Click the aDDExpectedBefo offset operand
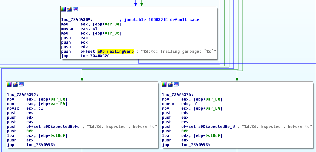Screen dimensions: 316x152 coord(62,127)
